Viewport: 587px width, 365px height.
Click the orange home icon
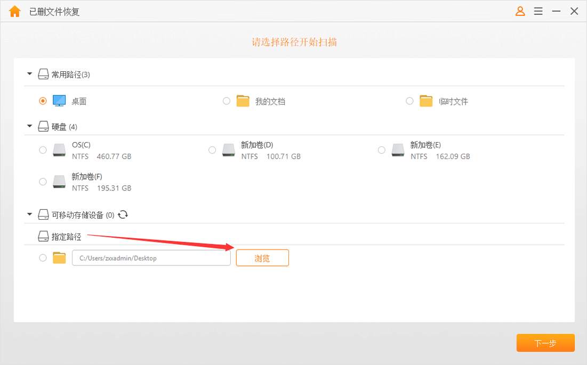point(14,11)
